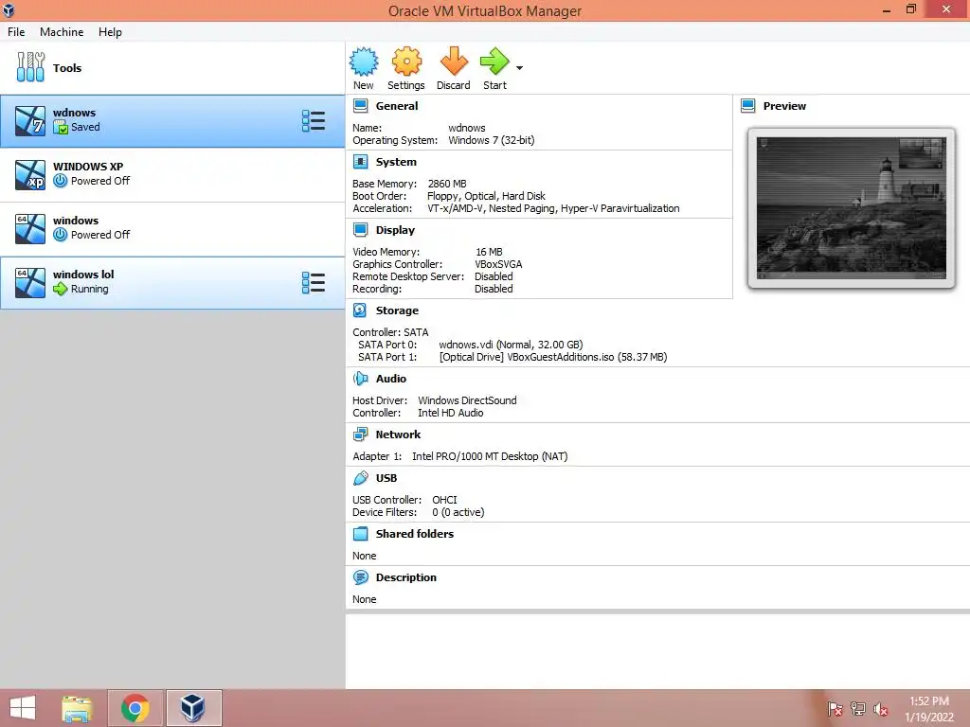Click the VBoxGuestAdditions.iso optical drive entry
Screen dimensions: 970x727
coord(553,357)
